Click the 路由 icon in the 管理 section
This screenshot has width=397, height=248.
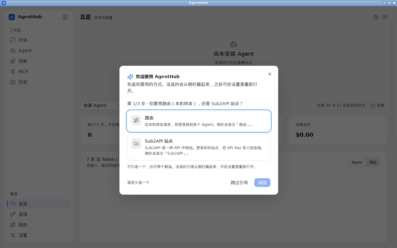click(13, 225)
